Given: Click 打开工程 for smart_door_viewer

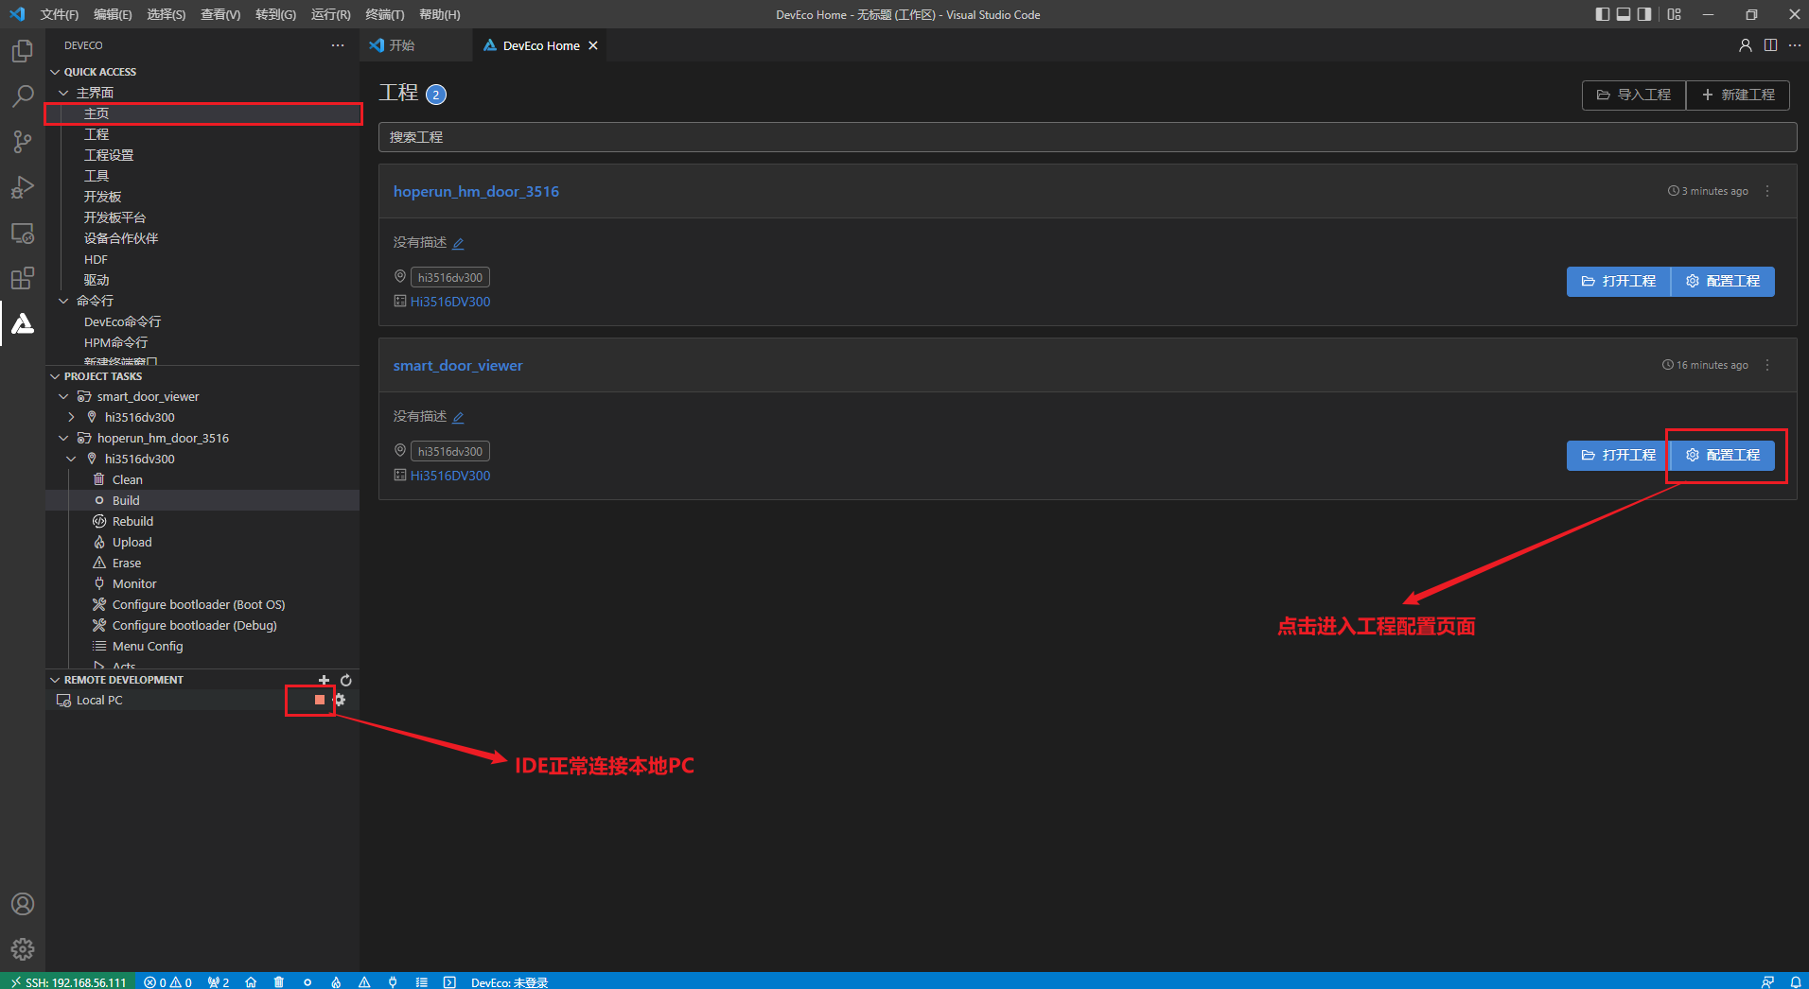Looking at the screenshot, I should pos(1619,455).
